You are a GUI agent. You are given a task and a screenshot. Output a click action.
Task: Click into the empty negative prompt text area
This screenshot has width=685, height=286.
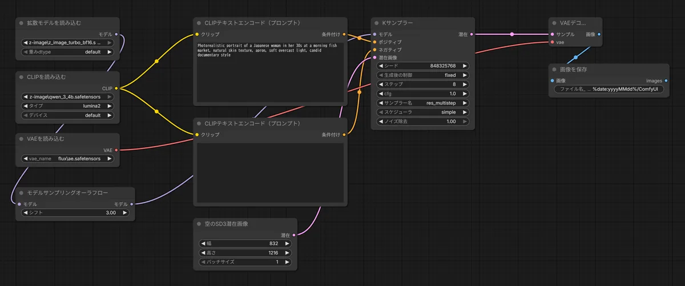[x=270, y=172]
